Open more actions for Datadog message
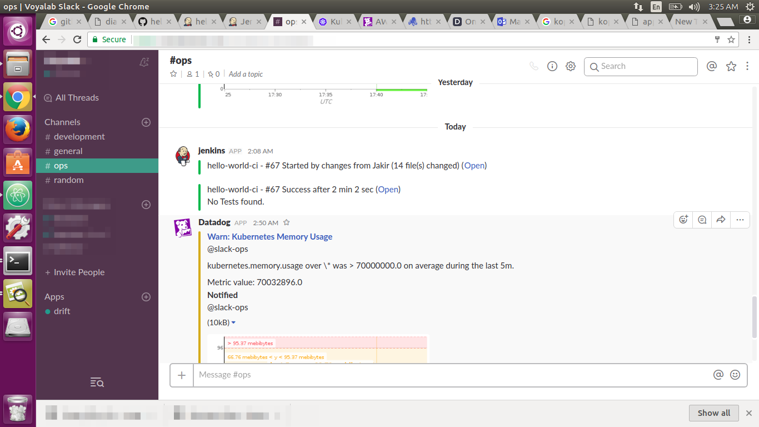 pyautogui.click(x=740, y=220)
